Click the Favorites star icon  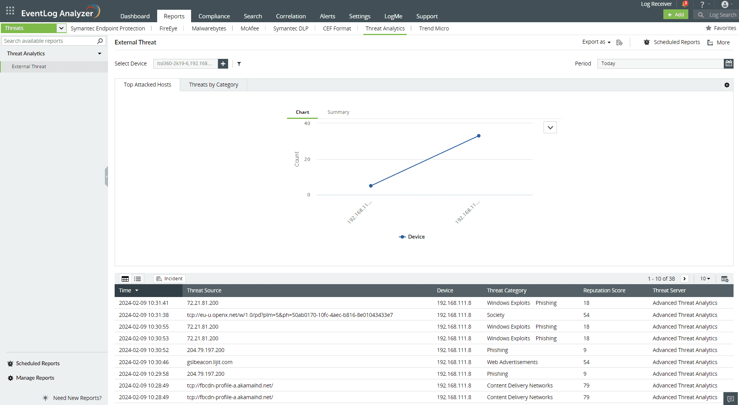tap(709, 28)
